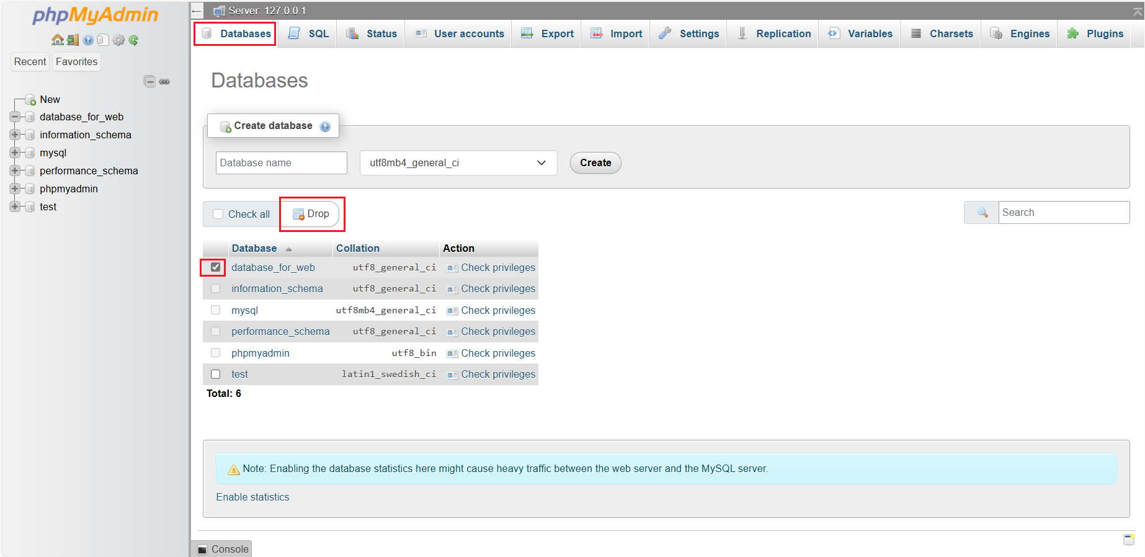Open the Favorites tables button
Screen dimensions: 1145x557
[x=76, y=62]
